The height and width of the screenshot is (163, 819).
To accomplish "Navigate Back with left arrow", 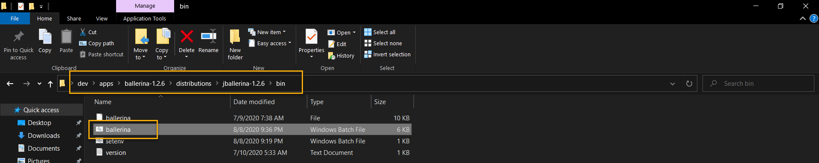I will [x=10, y=84].
